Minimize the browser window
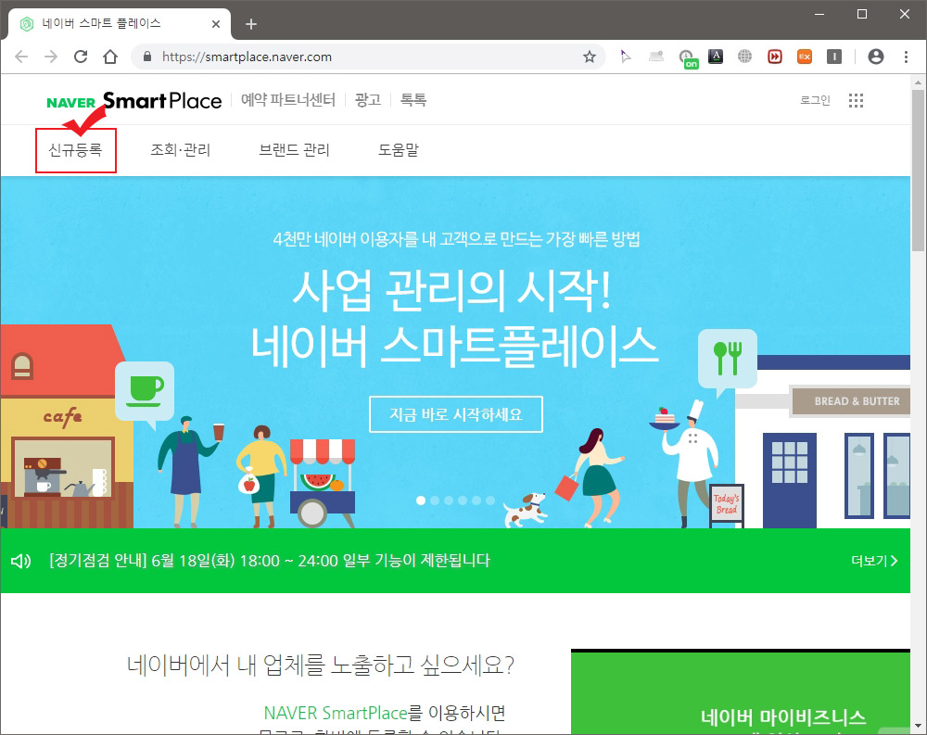Screen dimensions: 927x735 819,14
